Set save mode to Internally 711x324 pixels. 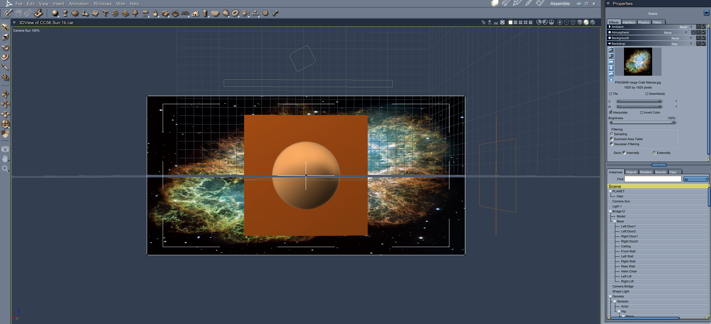624,153
